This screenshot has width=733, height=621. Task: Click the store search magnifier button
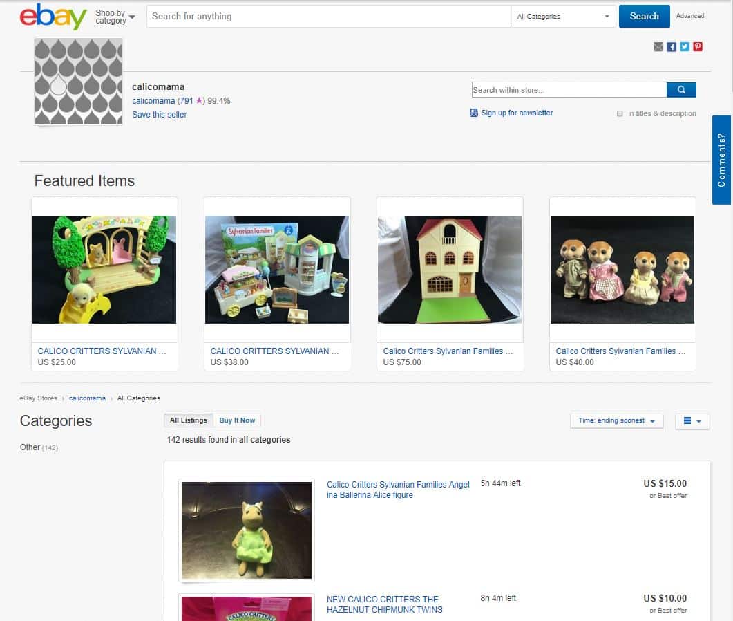coord(681,89)
